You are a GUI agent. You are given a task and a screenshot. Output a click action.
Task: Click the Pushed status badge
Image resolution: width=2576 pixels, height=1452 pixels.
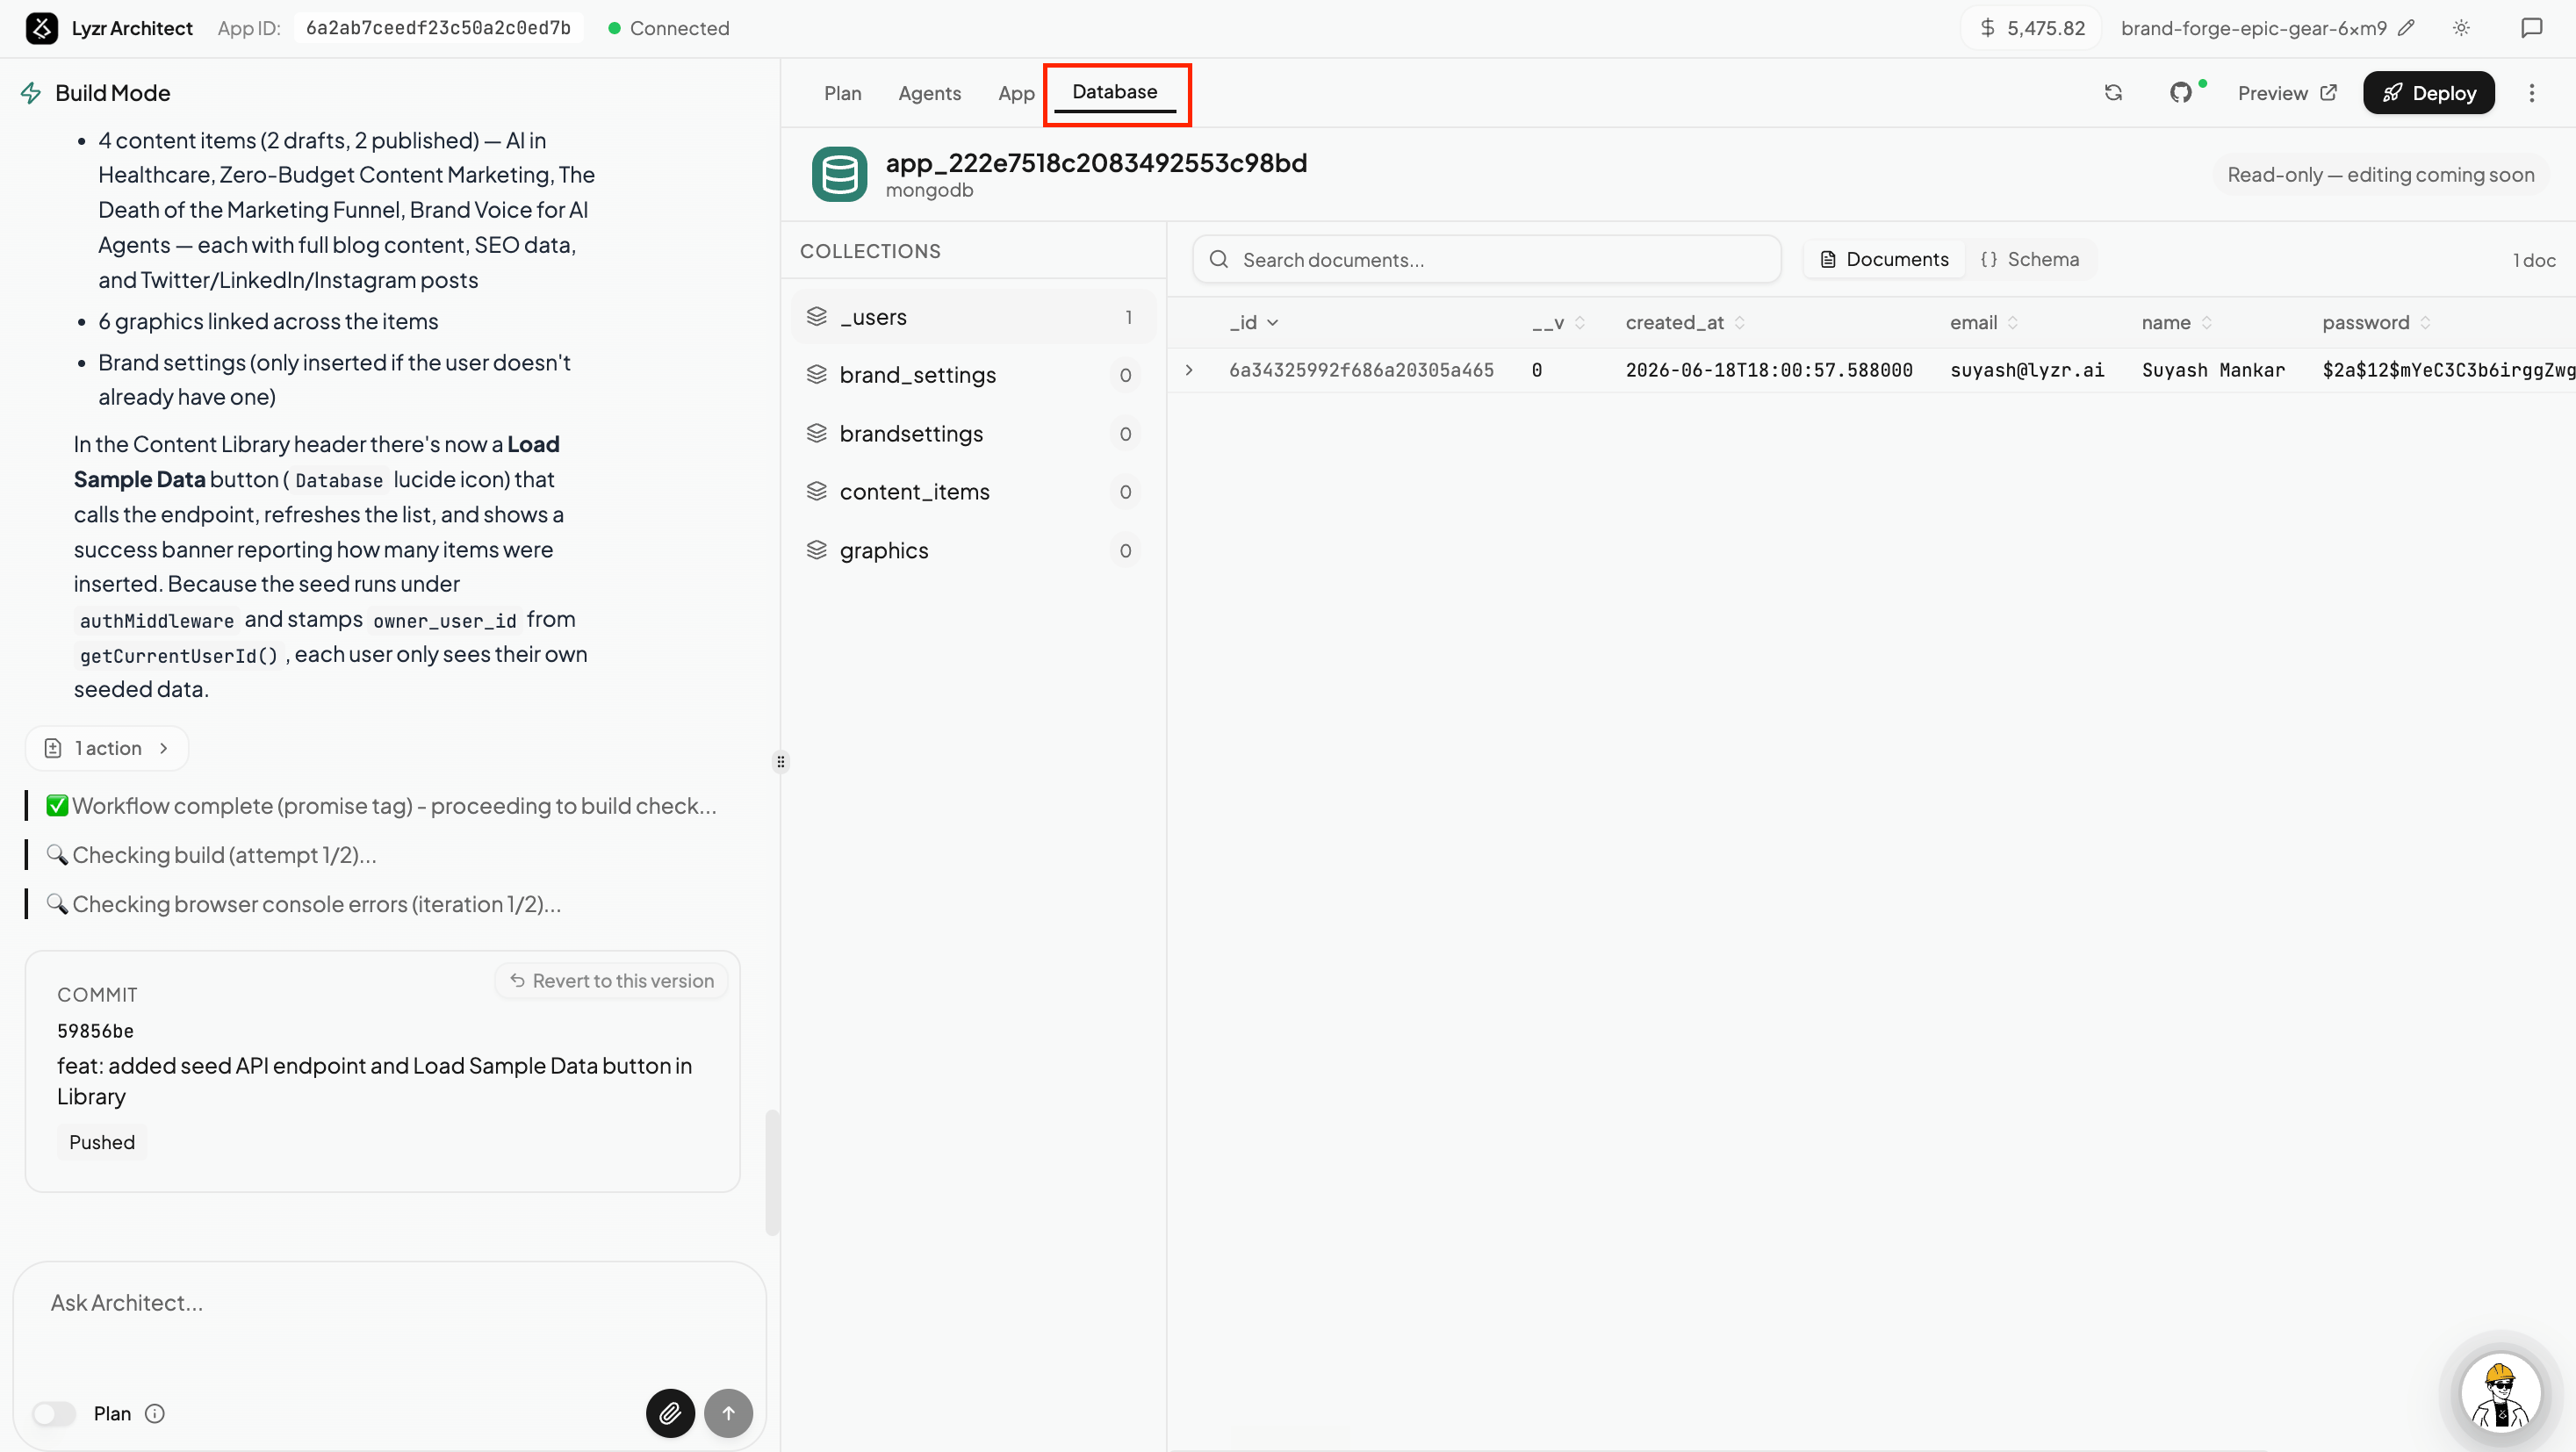[x=102, y=1142]
